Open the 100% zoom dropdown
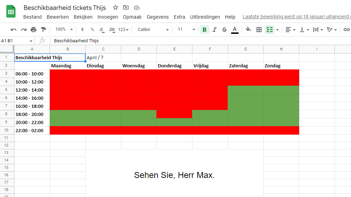The image size is (351, 197). pos(64,30)
